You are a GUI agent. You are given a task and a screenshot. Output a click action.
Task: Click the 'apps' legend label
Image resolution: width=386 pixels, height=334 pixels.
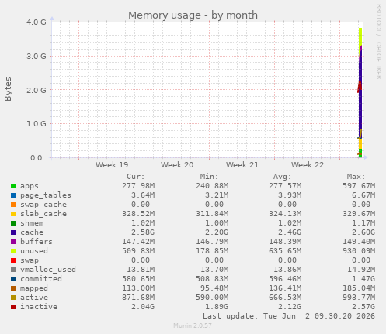point(30,186)
